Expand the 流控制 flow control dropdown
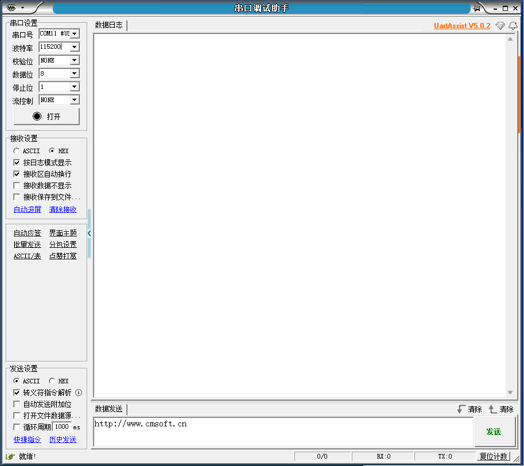524x466 pixels. tap(75, 100)
